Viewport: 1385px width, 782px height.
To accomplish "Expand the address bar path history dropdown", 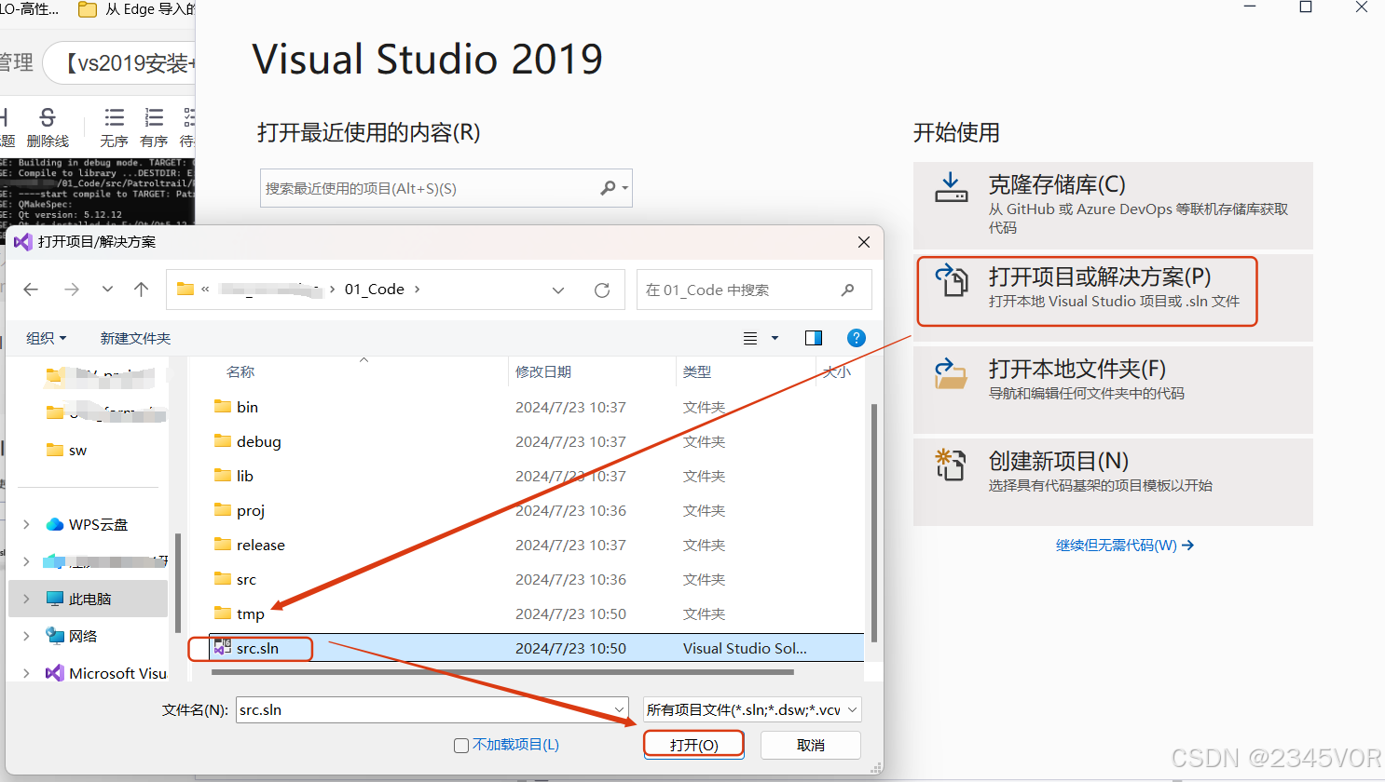I will pyautogui.click(x=558, y=290).
